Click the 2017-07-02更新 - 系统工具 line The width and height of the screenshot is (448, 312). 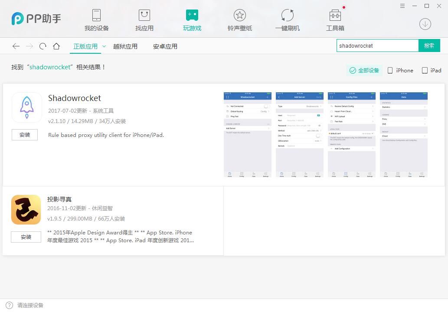[x=81, y=111]
